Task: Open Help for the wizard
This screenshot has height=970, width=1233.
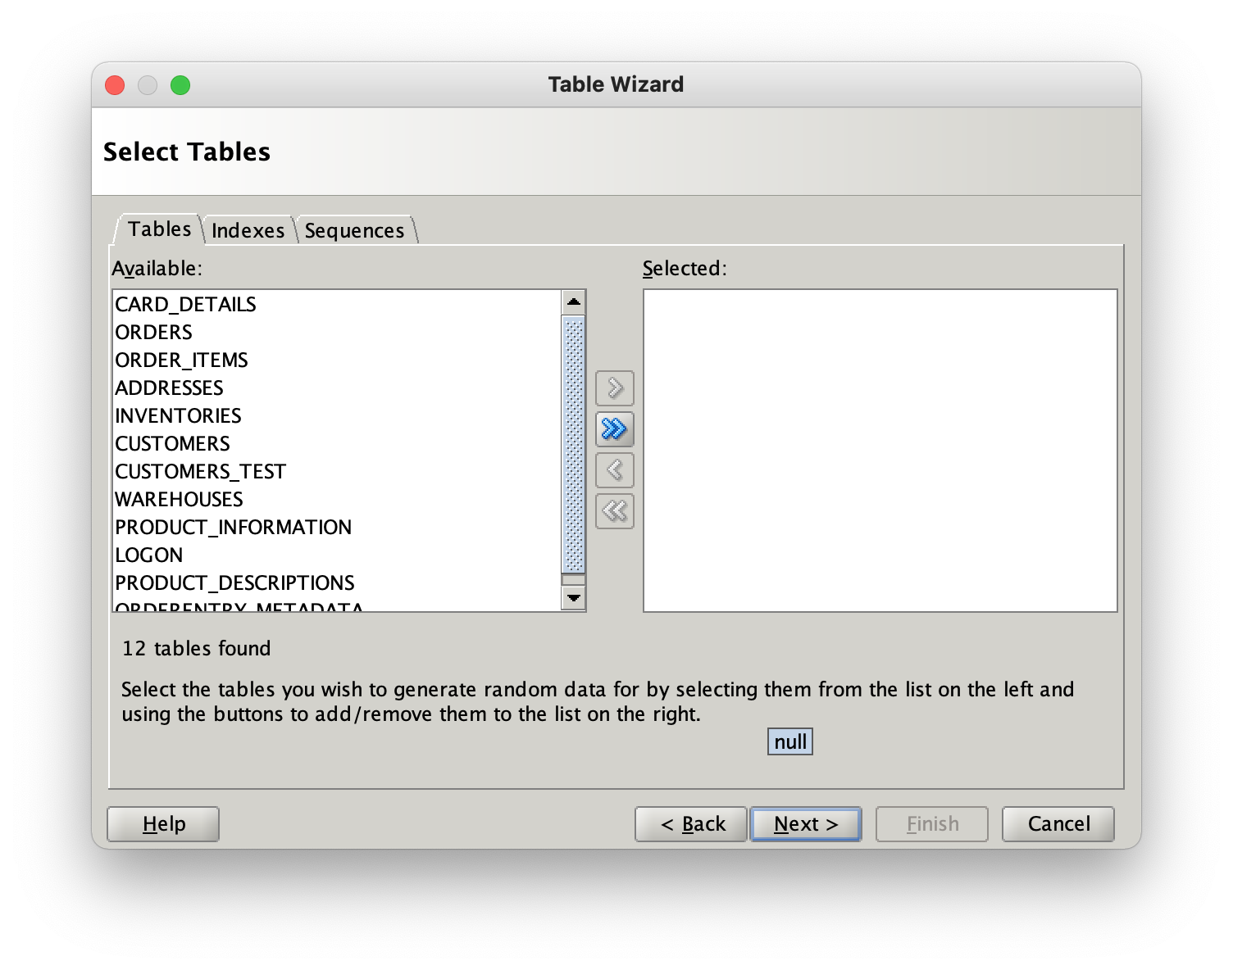Action: pyautogui.click(x=163, y=823)
